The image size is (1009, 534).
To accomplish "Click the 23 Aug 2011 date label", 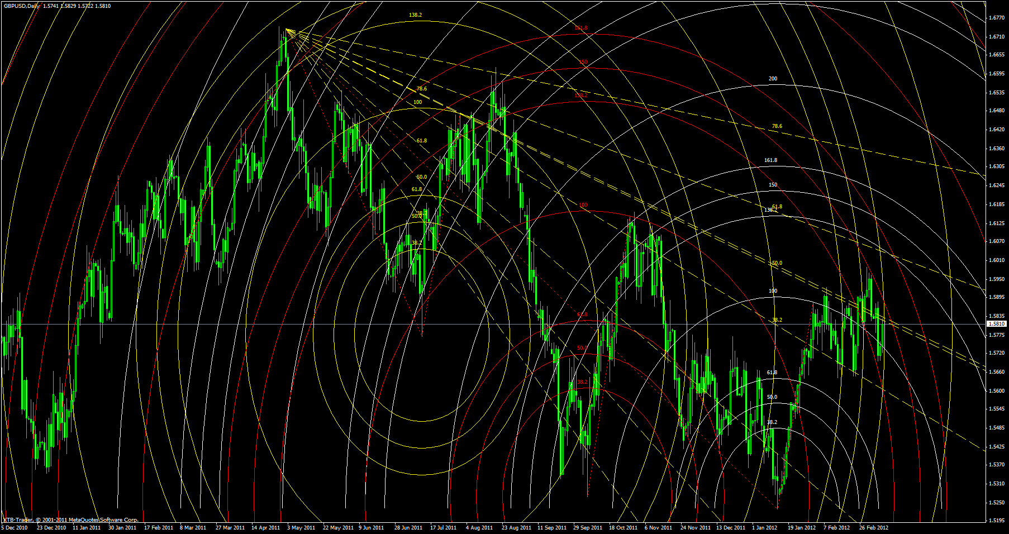I will point(516,527).
